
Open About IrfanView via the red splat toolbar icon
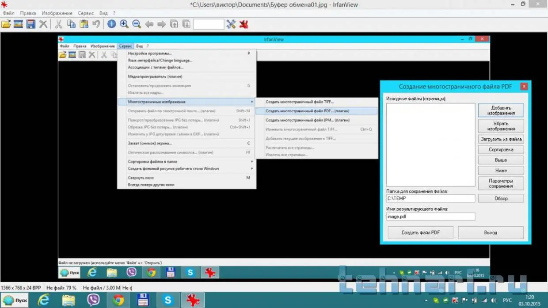[x=244, y=24]
